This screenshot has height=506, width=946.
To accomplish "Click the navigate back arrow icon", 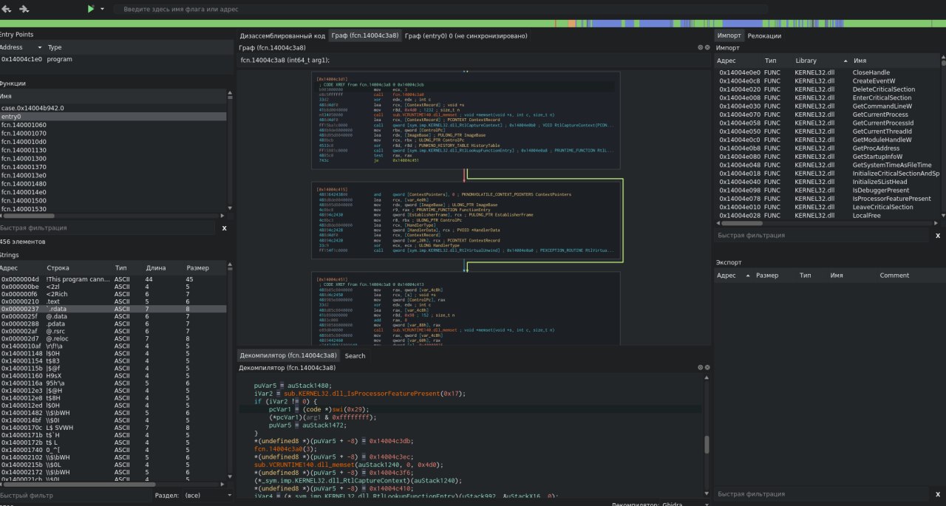I will (x=7, y=9).
